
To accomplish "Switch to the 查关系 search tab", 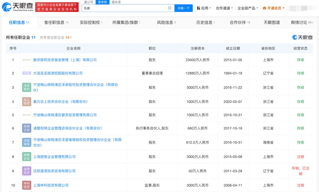I will pos(116,2).
